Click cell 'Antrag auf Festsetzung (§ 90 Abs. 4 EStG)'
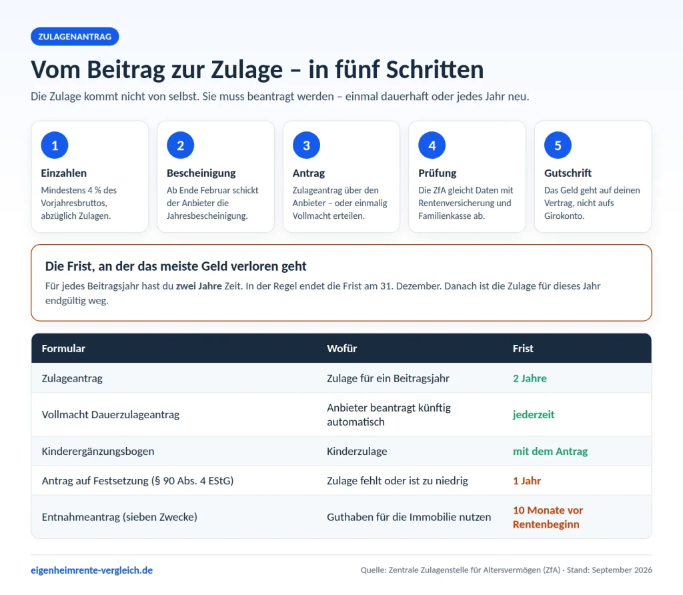The width and height of the screenshot is (683, 595). click(137, 481)
